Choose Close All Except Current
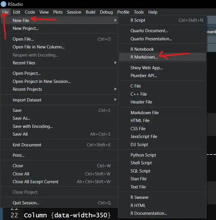Image resolution: width=216 pixels, height=220 pixels. [x=60, y=182]
